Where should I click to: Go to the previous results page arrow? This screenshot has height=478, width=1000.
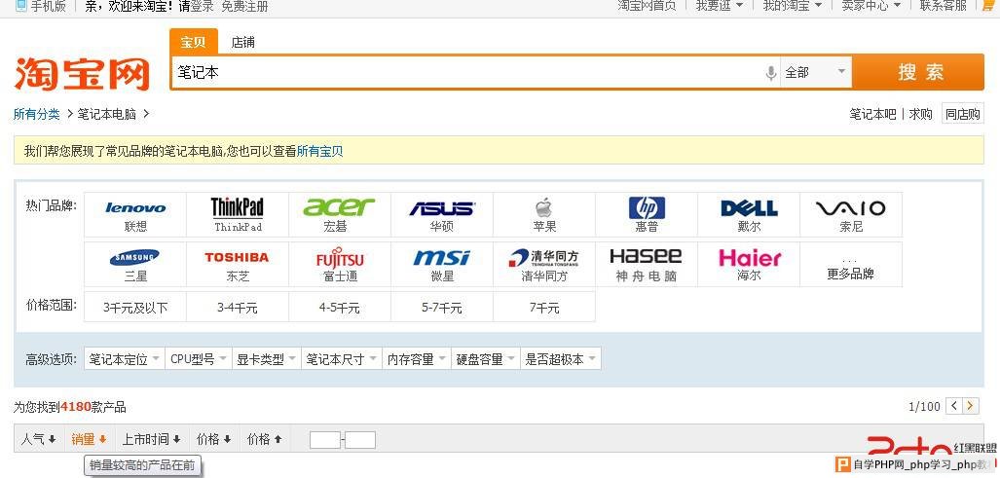coord(954,406)
